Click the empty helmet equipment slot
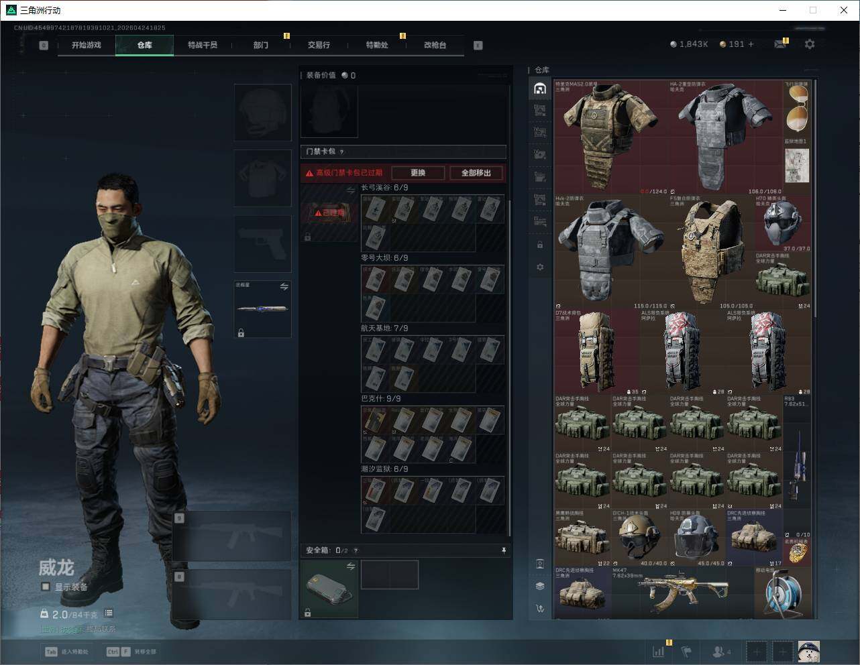The width and height of the screenshot is (860, 665). [x=263, y=113]
